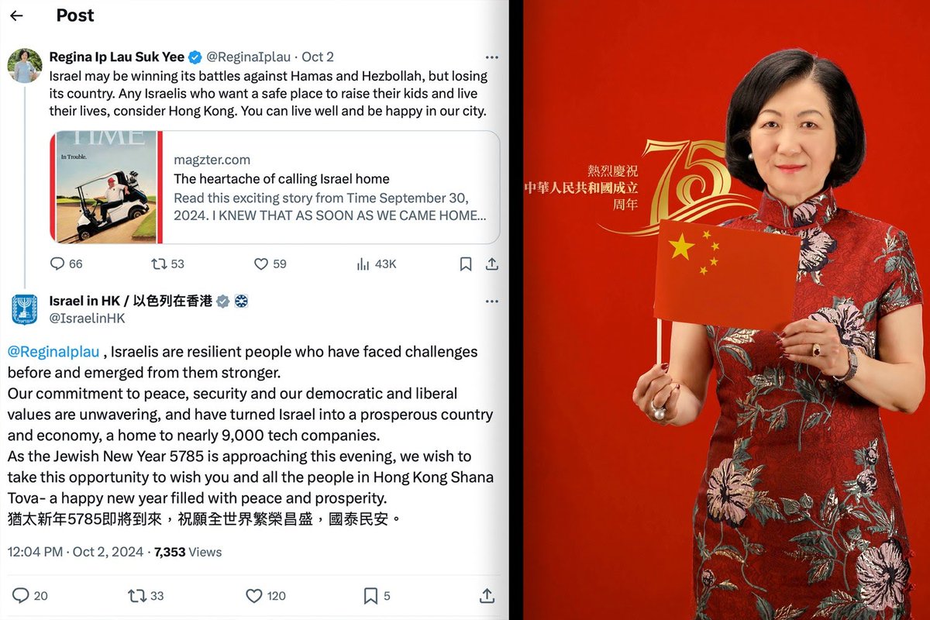The height and width of the screenshot is (620, 930).
Task: Share the Israel in HK post
Action: point(487,595)
